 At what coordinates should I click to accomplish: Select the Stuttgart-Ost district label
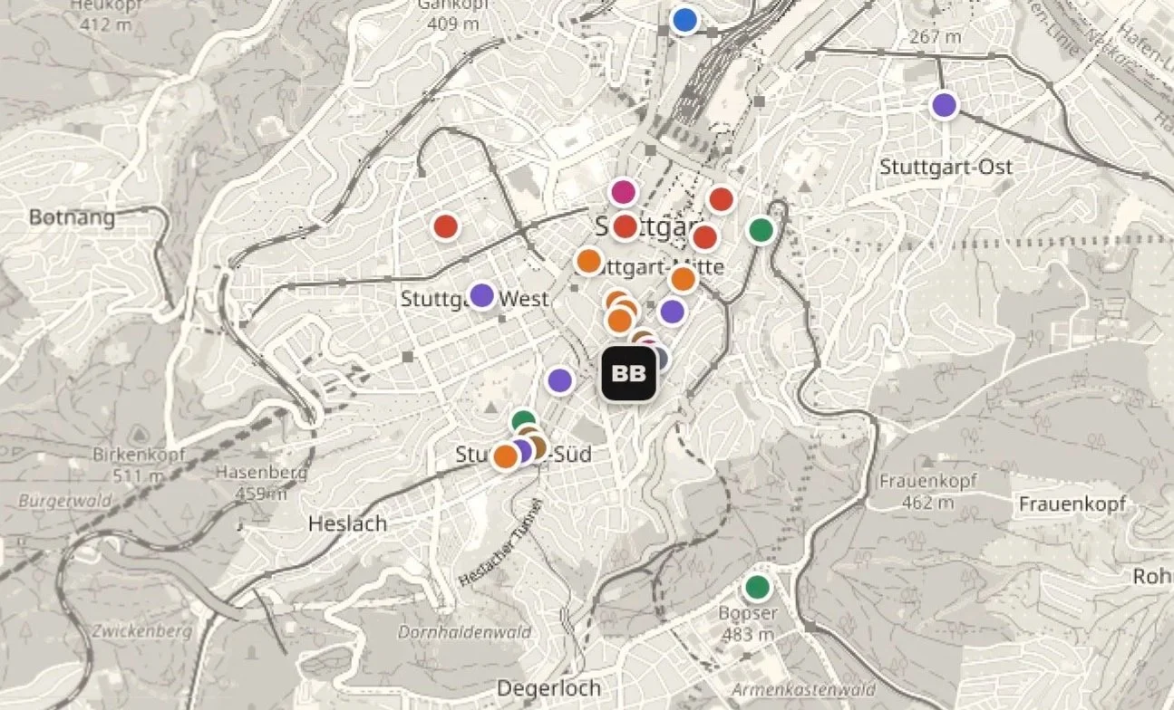(946, 168)
